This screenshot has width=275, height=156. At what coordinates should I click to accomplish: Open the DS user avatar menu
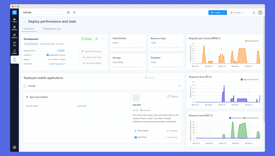point(260,13)
